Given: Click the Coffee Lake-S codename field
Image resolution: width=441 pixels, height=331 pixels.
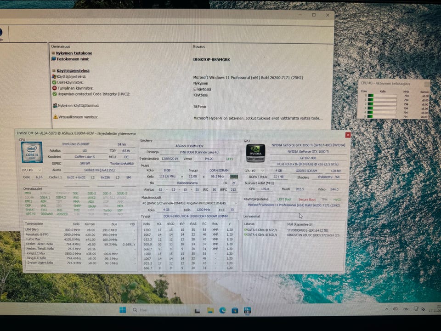Looking at the screenshot, I should 85,157.
